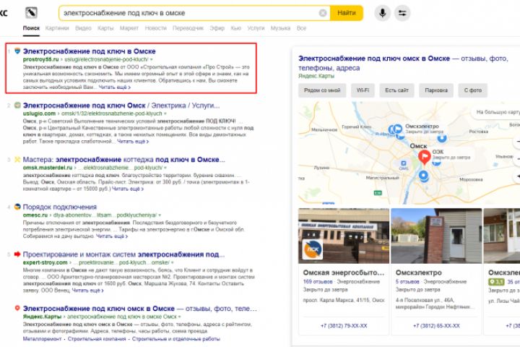Open the Карты tab

tap(105, 28)
